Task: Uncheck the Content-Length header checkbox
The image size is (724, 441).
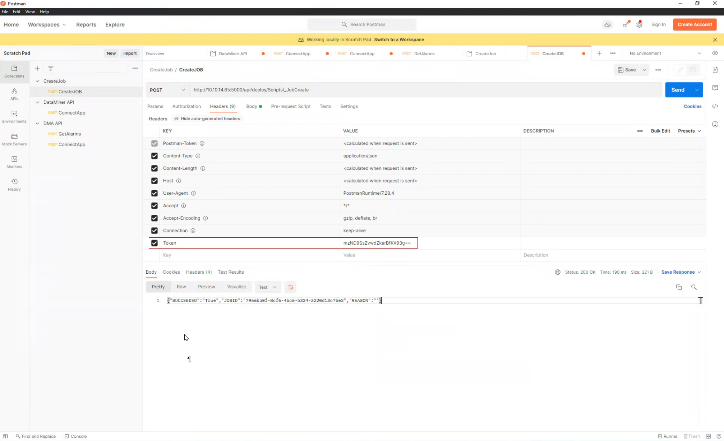Action: [155, 168]
